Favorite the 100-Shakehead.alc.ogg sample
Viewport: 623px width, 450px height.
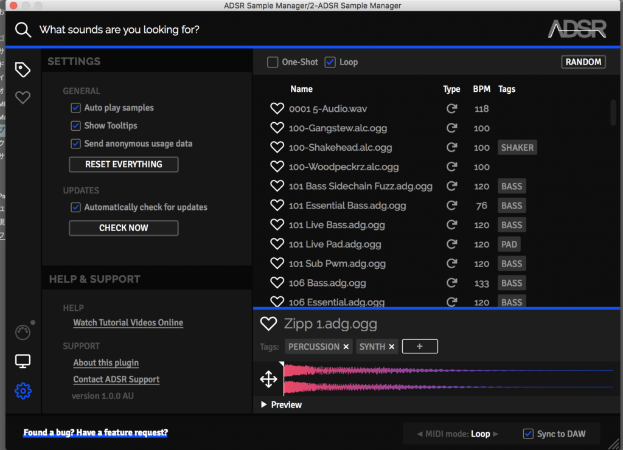pos(277,148)
